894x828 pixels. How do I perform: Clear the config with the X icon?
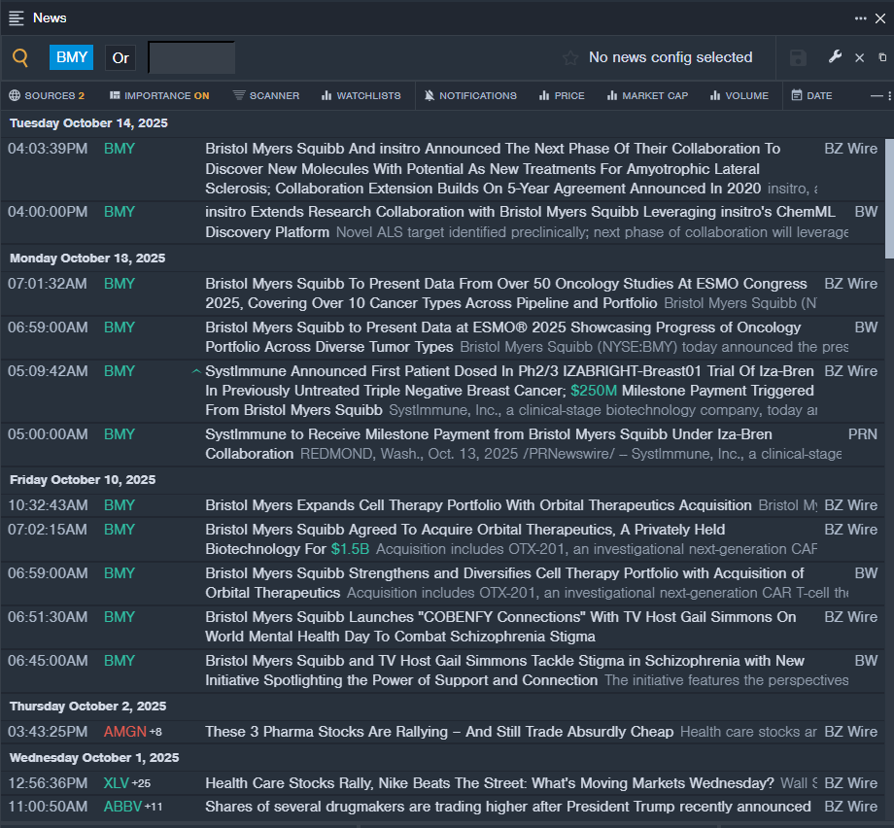(x=859, y=58)
